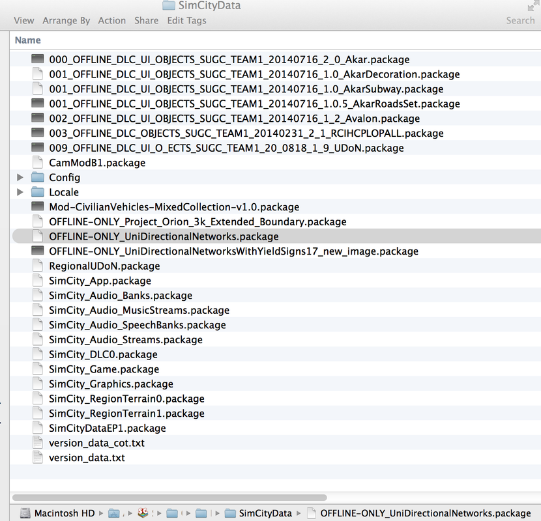
Task: Click the Macintosh HD drive icon in path bar
Action: [x=25, y=513]
